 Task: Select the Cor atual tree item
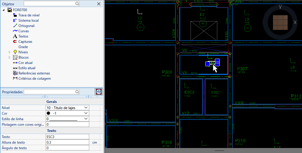[26, 63]
